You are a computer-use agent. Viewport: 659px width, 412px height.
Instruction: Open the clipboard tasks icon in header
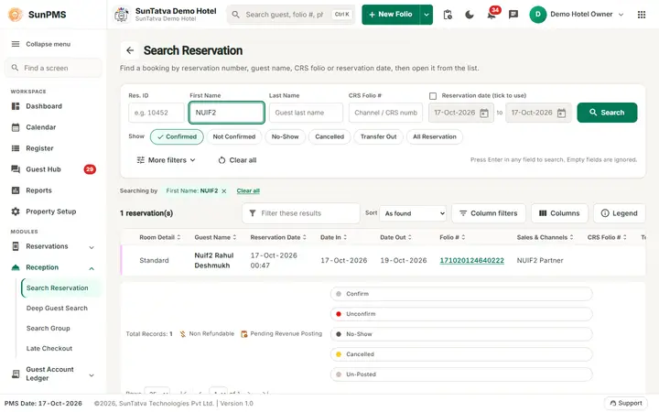click(x=448, y=15)
